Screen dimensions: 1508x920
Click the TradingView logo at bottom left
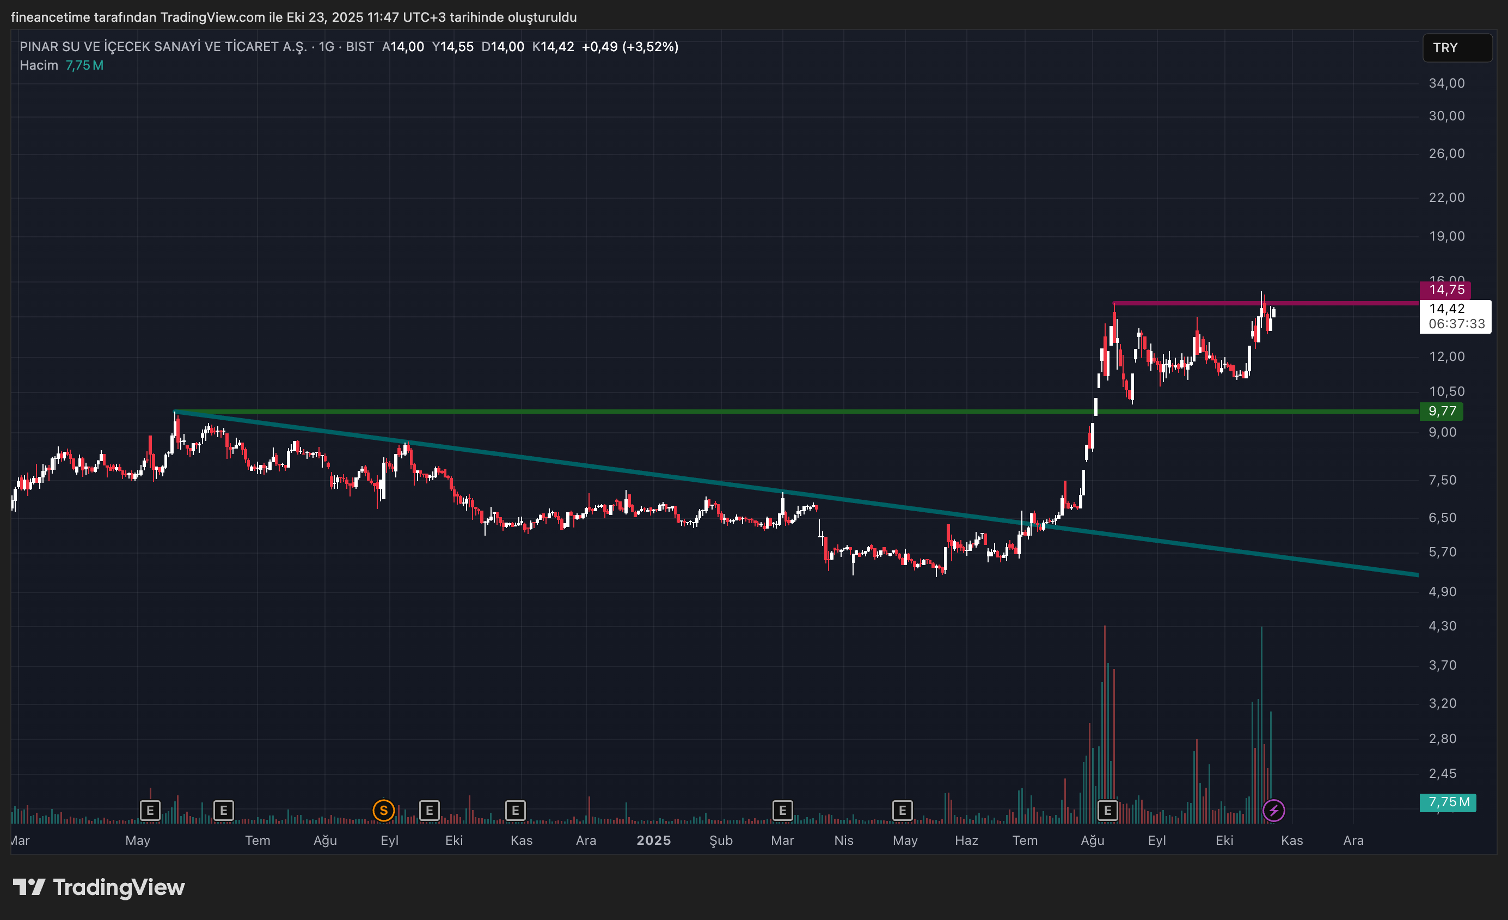coord(99,887)
